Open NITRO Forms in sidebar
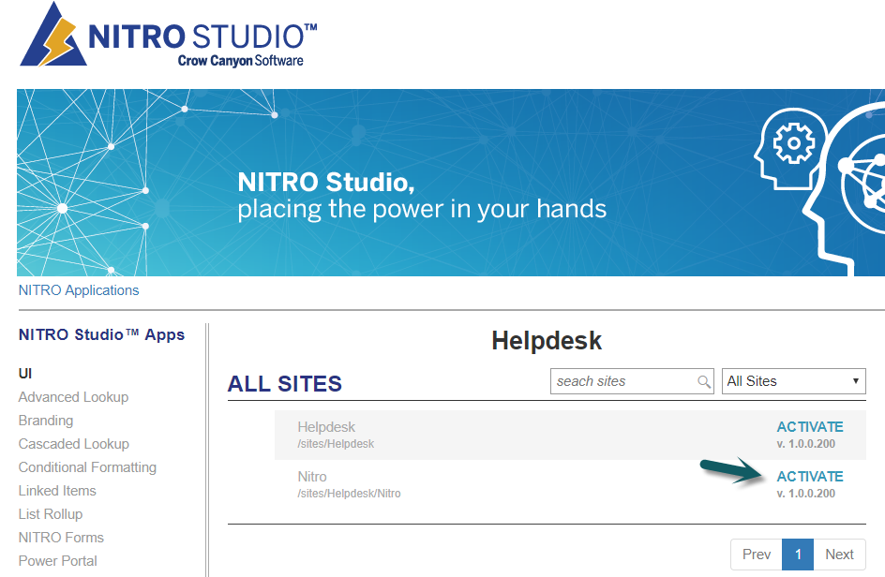The height and width of the screenshot is (577, 885). coord(61,538)
